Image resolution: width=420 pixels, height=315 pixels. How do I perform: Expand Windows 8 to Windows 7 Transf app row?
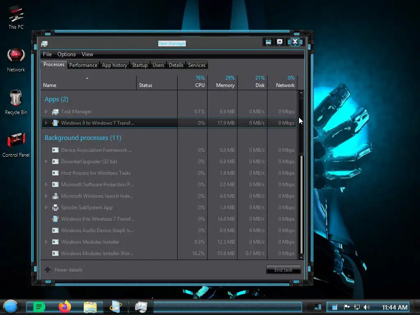(x=46, y=123)
